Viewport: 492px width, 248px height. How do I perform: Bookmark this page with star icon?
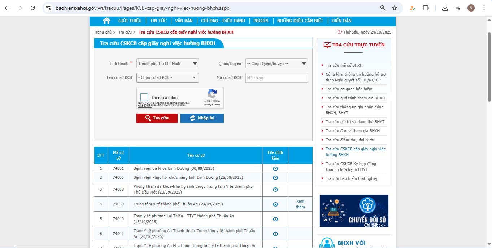(x=395, y=8)
